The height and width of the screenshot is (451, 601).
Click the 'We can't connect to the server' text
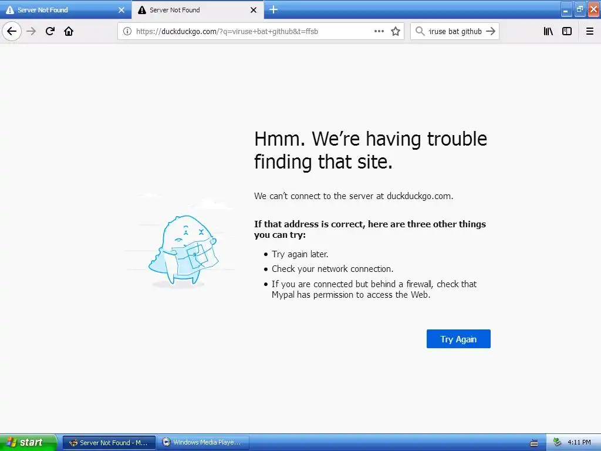(354, 196)
